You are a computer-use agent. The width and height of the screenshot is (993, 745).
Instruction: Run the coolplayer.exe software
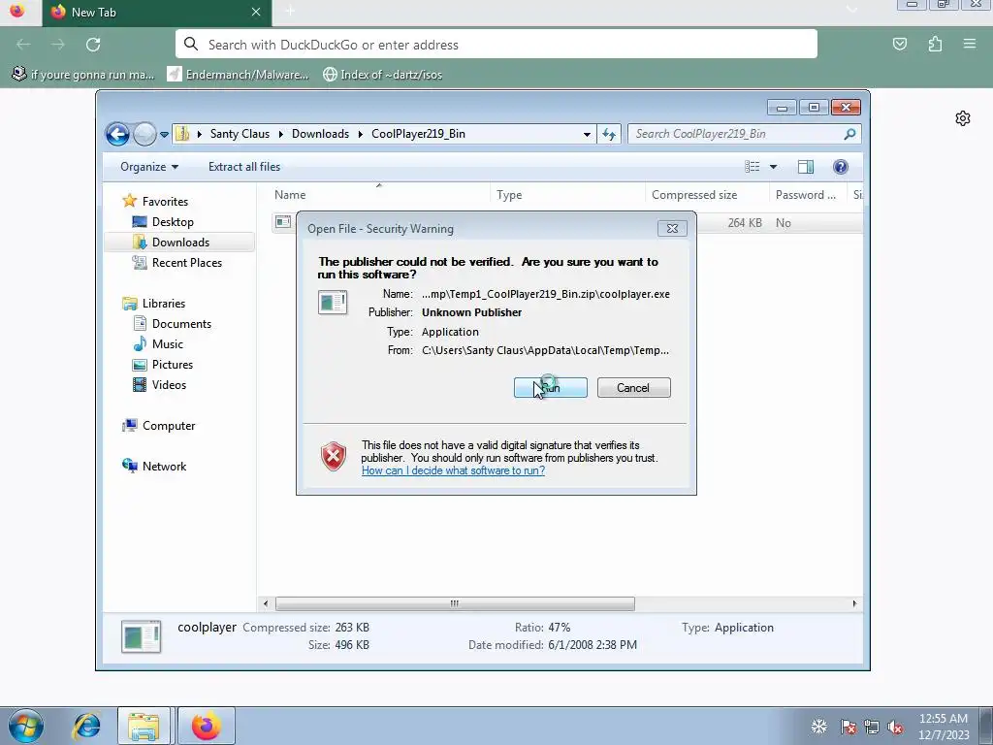[551, 388]
